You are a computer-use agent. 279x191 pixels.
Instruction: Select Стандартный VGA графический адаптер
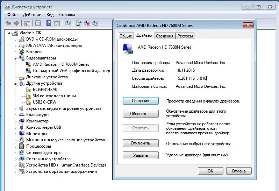pos(71,71)
